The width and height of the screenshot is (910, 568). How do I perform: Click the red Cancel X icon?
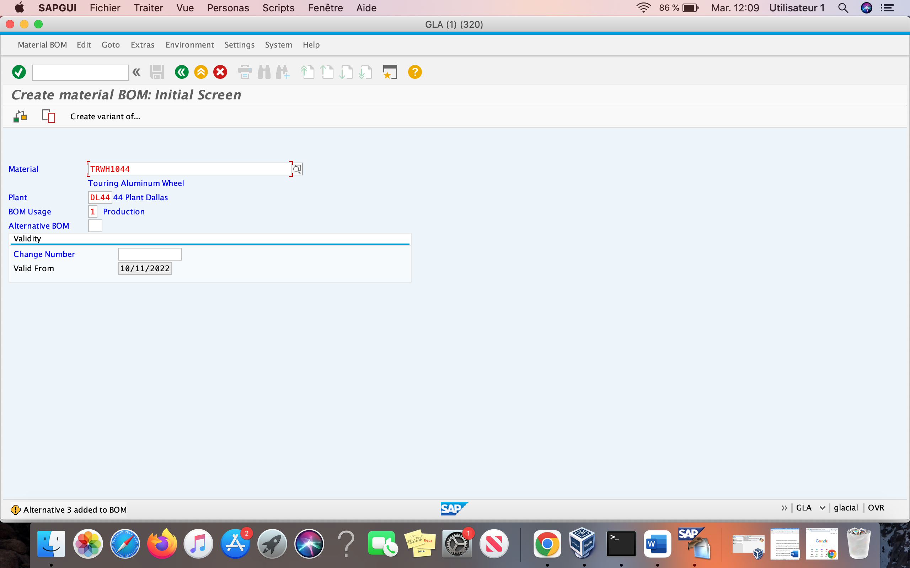pos(220,72)
